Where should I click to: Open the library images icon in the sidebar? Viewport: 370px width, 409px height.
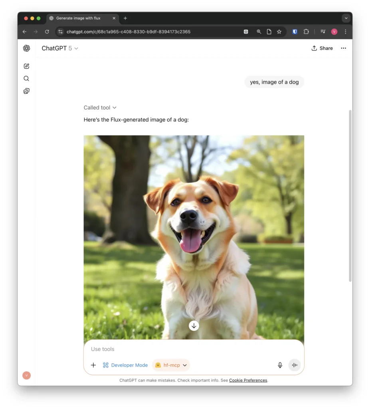click(x=26, y=91)
